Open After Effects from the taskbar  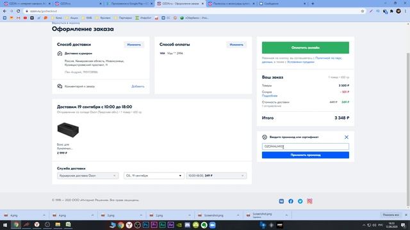point(171,225)
